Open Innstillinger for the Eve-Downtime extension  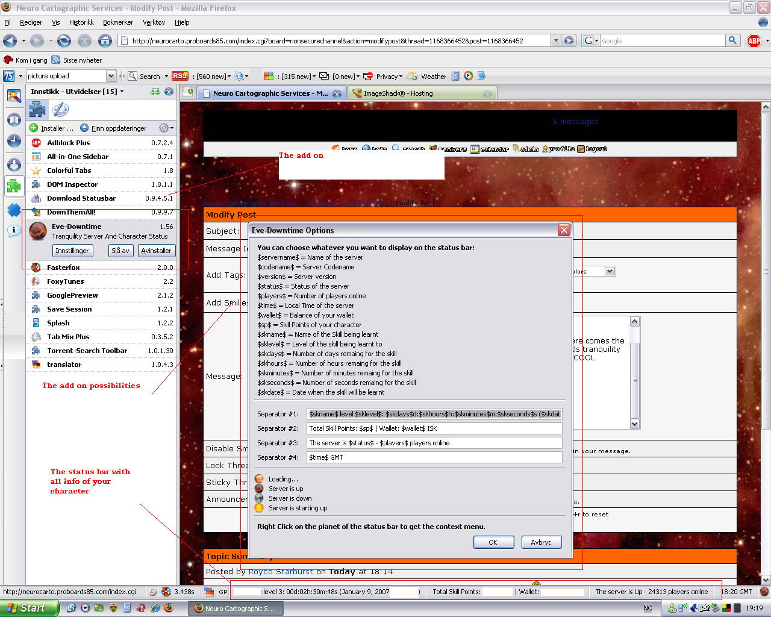[72, 251]
